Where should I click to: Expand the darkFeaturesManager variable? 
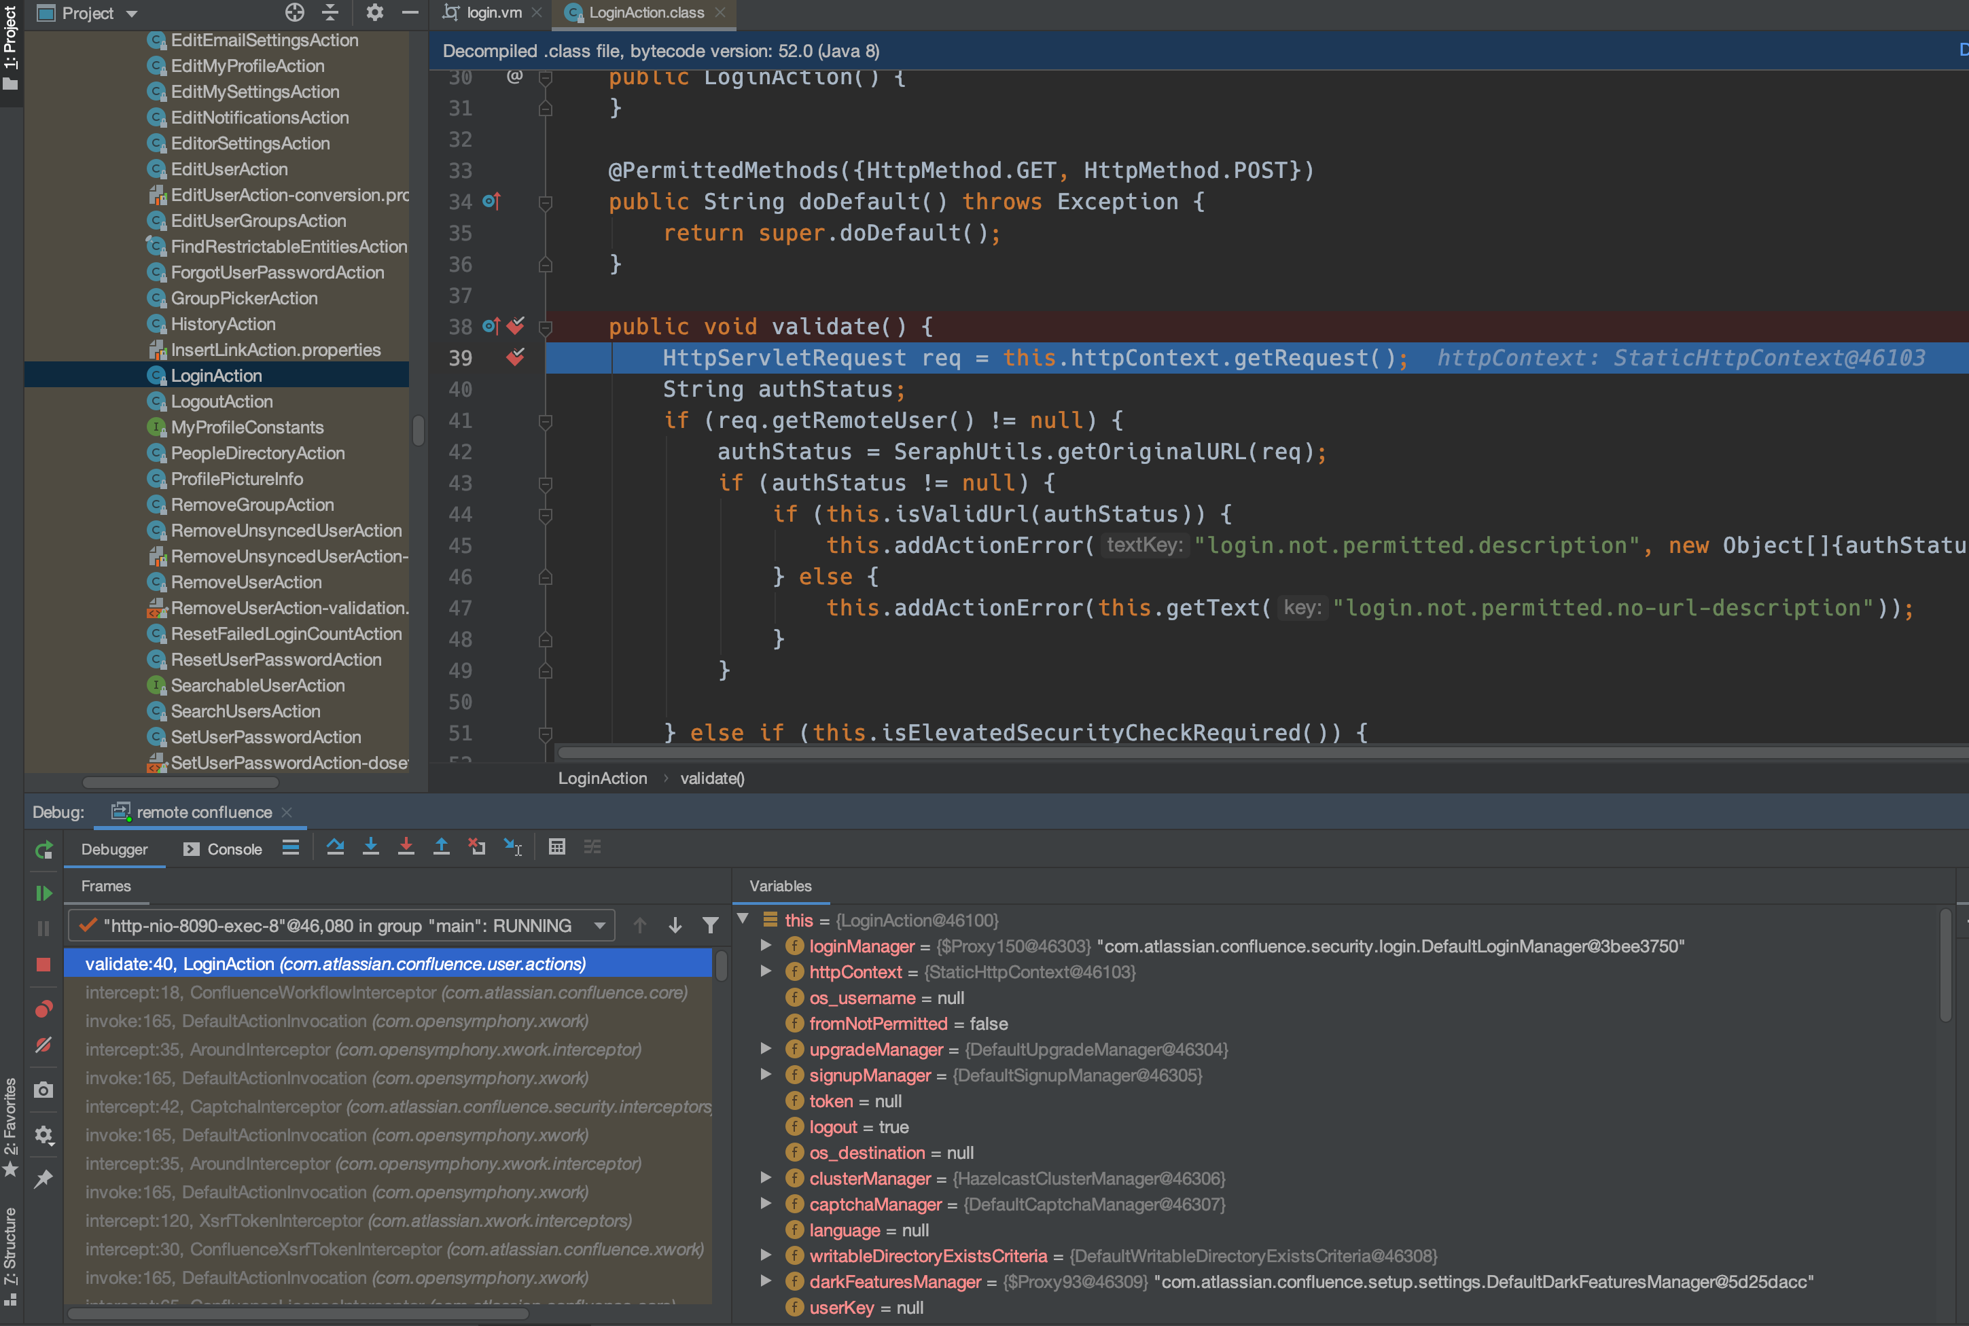pyautogui.click(x=766, y=1281)
